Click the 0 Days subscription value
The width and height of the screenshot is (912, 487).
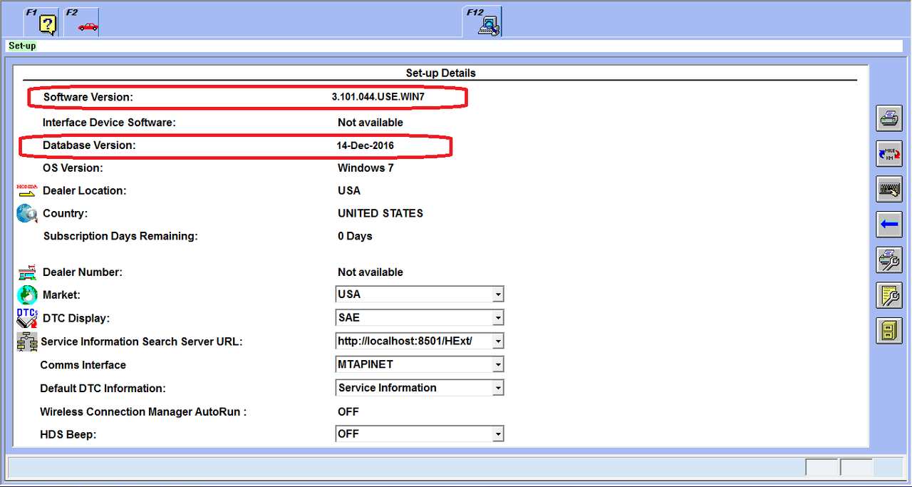pos(355,236)
